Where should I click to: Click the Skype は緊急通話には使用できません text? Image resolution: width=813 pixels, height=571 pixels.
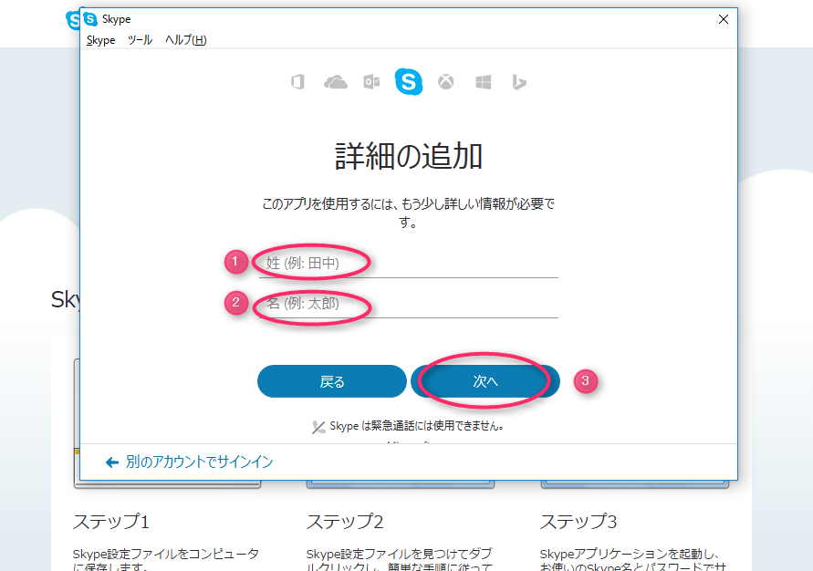pos(417,426)
